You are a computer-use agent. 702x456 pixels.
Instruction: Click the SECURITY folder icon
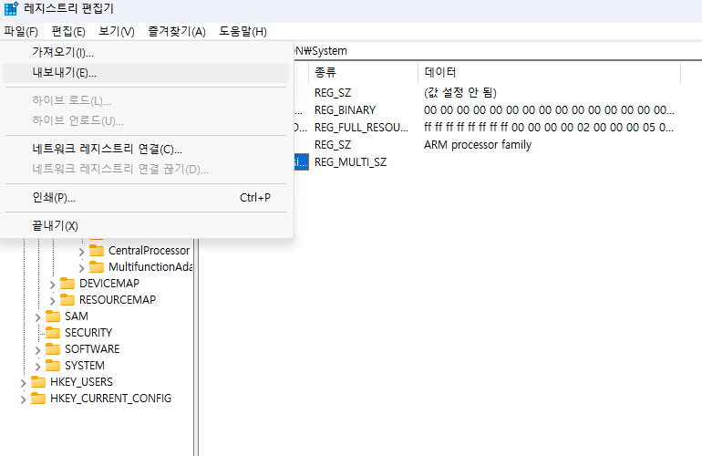click(x=53, y=333)
